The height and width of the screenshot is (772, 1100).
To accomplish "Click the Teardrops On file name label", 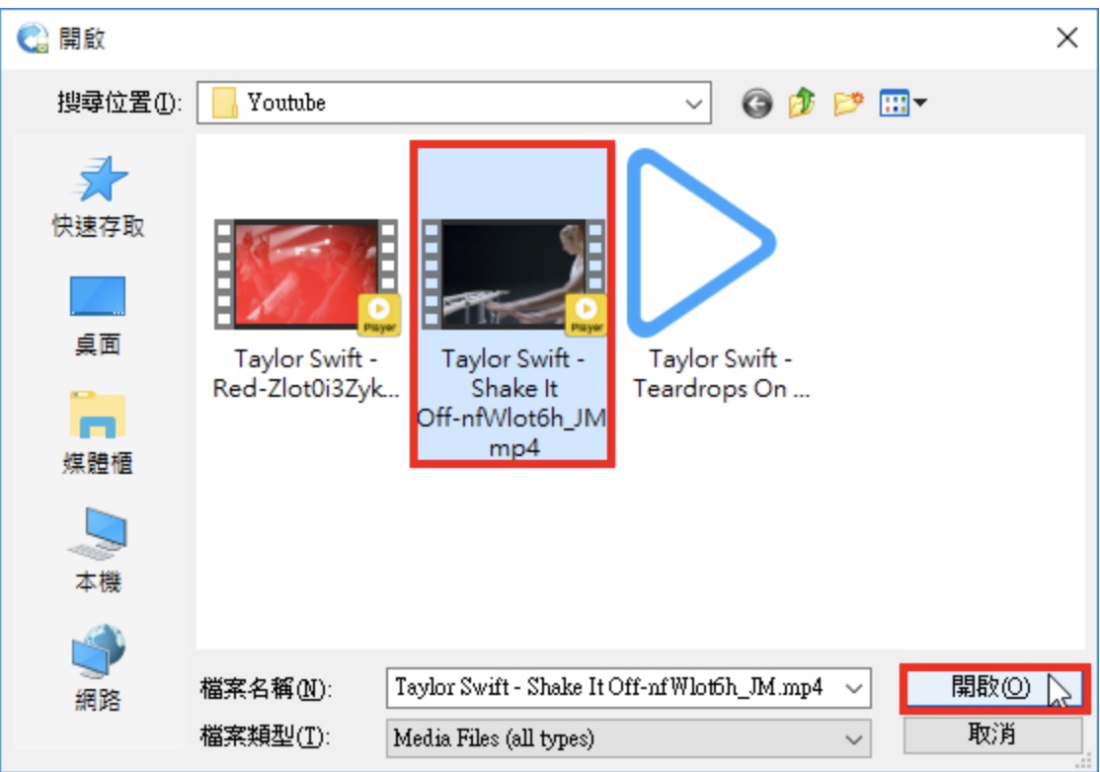I will click(721, 373).
